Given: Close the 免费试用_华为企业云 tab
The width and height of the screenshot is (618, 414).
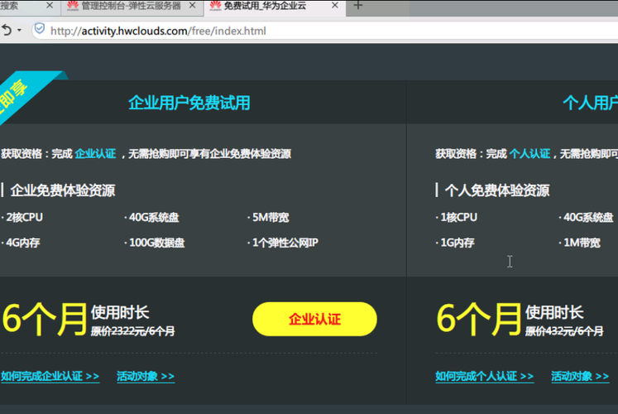Looking at the screenshot, I should (334, 6).
